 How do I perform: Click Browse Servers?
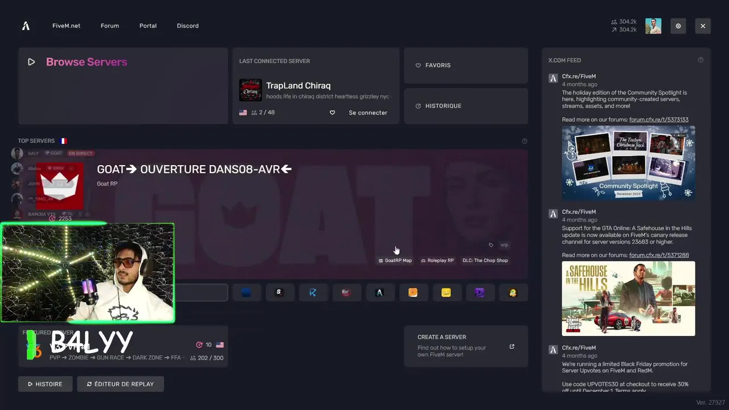87,62
